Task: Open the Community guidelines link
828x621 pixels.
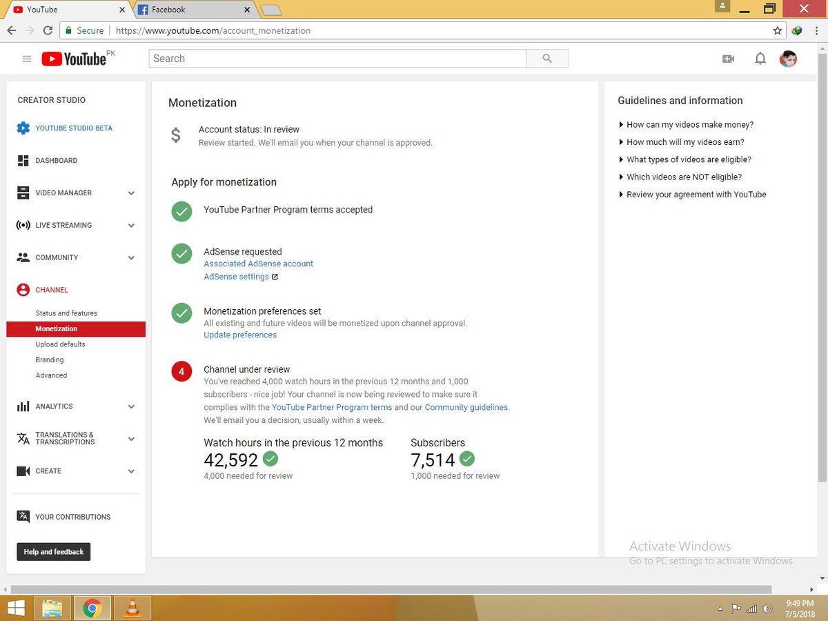Action: 466,407
